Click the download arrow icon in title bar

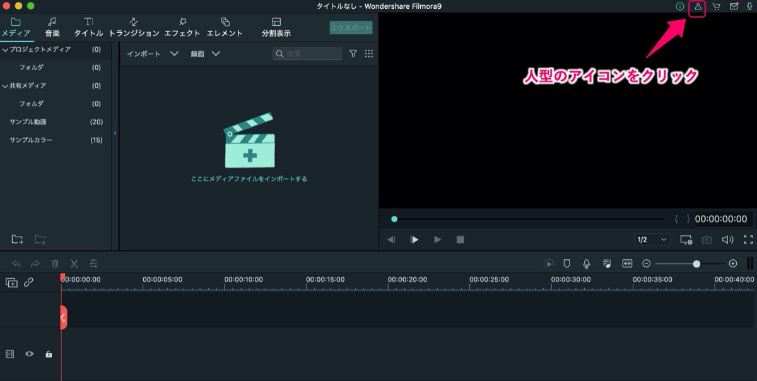pyautogui.click(x=749, y=7)
